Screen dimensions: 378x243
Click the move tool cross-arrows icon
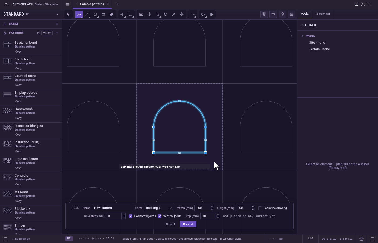click(x=149, y=14)
